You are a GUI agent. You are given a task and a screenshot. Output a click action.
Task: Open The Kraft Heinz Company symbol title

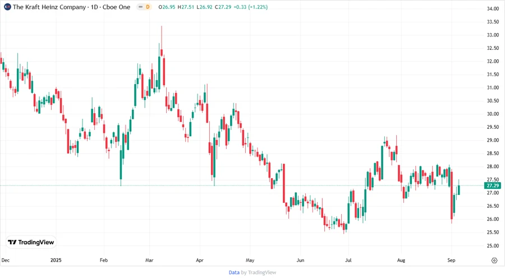pyautogui.click(x=71, y=7)
